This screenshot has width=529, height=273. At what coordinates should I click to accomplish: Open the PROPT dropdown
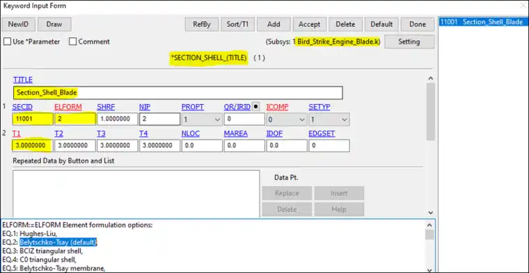pyautogui.click(x=202, y=119)
